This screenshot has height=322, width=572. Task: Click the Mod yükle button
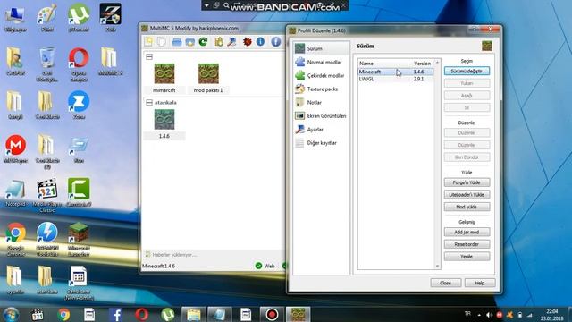click(467, 207)
